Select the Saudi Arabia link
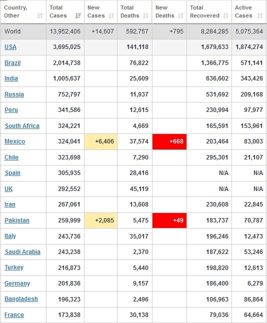This screenshot has height=323, width=267. point(22,251)
